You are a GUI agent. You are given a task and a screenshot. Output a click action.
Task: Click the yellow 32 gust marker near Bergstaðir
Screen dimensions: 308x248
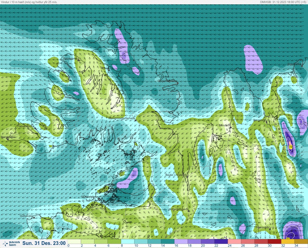(x=291, y=147)
